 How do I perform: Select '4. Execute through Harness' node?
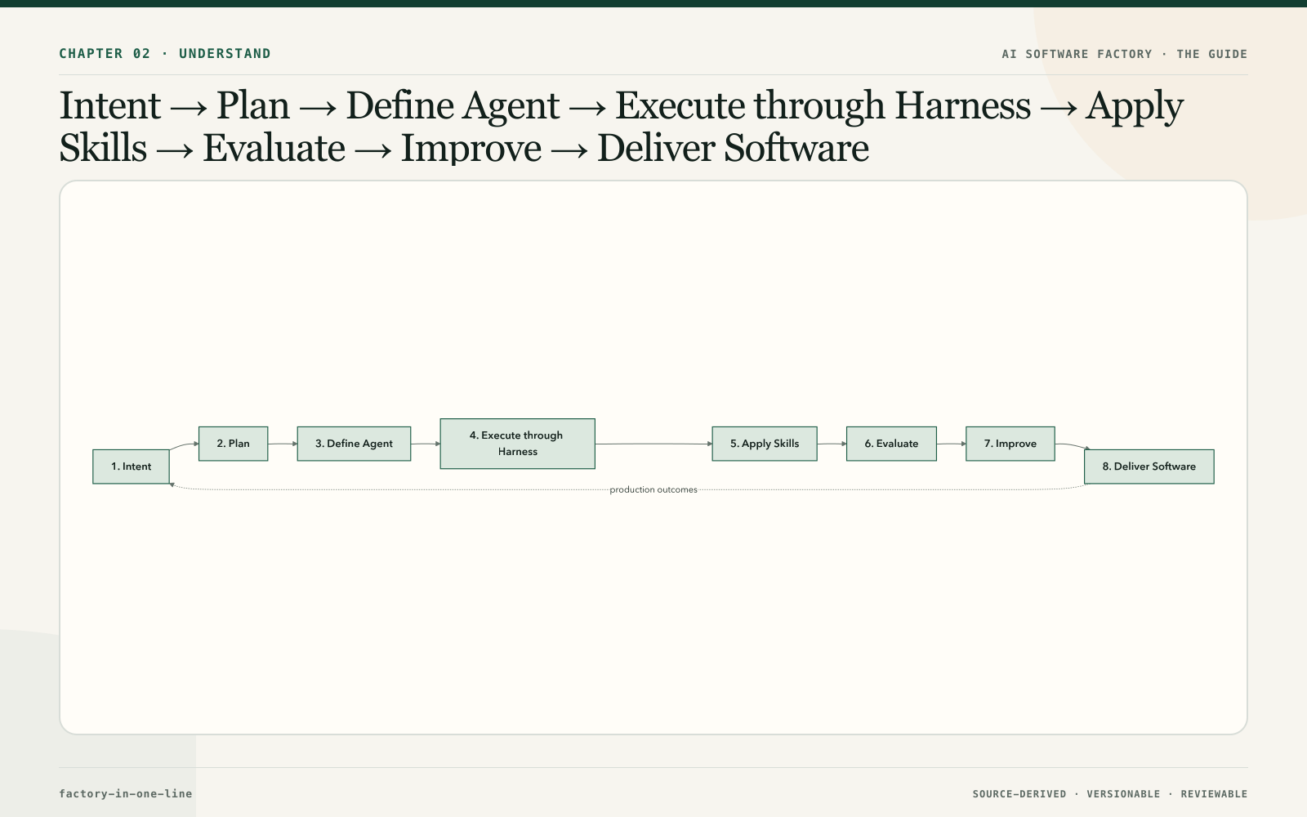[517, 444]
